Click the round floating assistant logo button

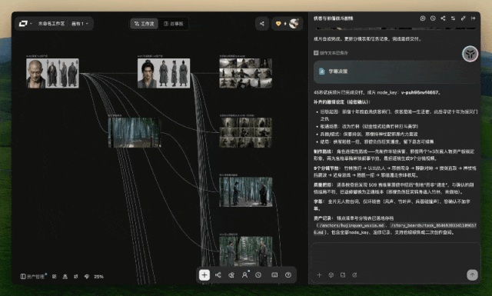[x=470, y=54]
